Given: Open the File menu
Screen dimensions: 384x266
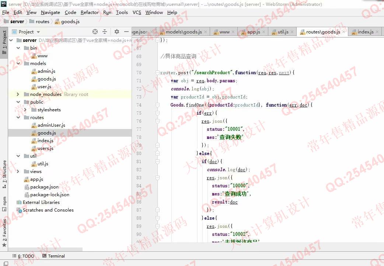Looking at the screenshot, I should pyautogui.click(x=6, y=12).
